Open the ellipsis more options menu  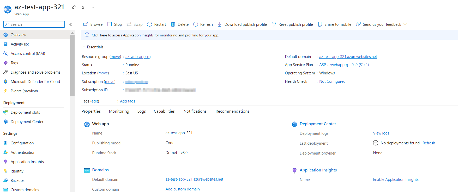(92, 7)
